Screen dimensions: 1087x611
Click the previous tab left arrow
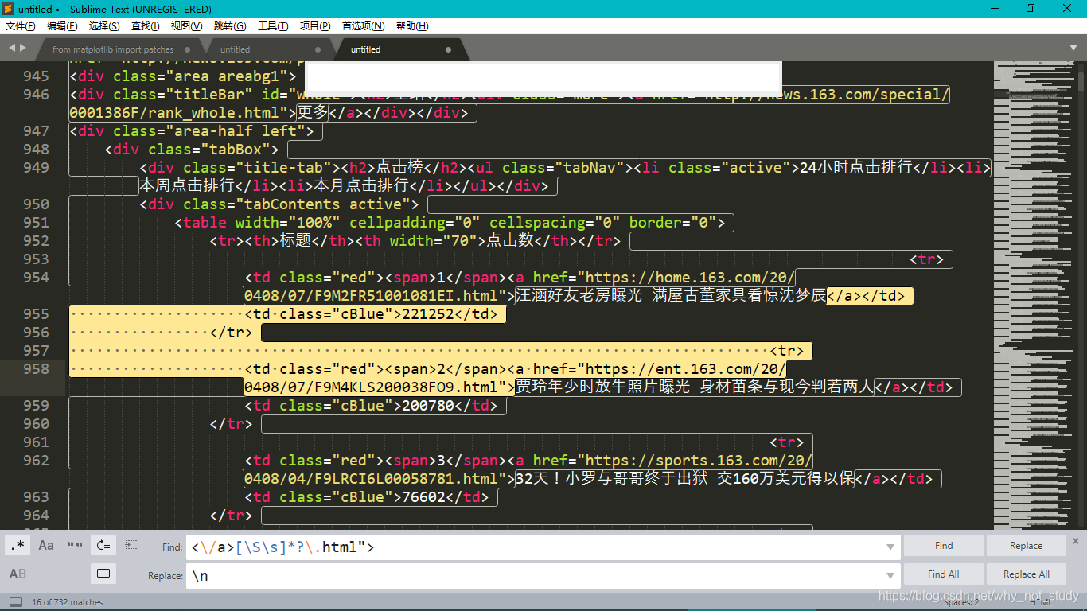click(11, 49)
